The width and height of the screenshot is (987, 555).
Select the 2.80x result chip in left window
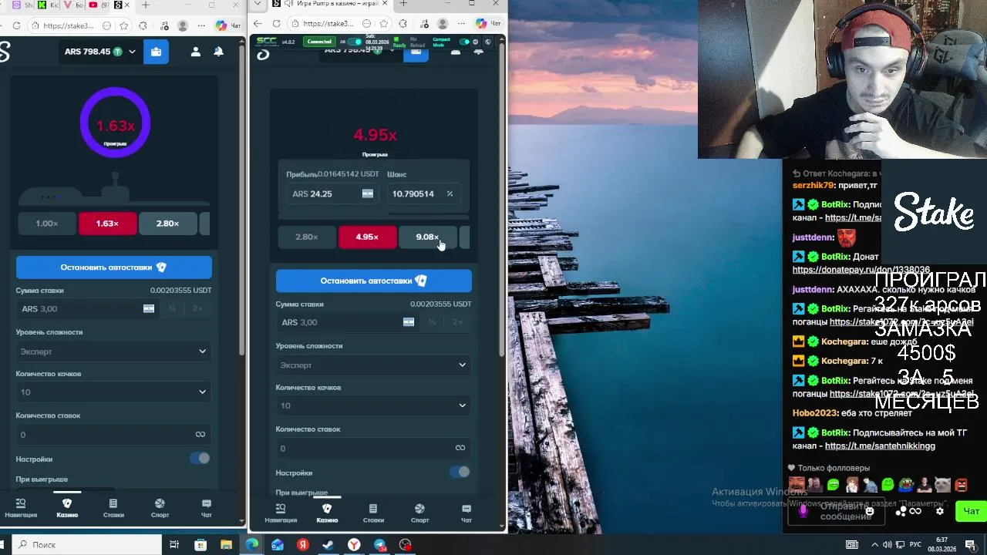click(167, 224)
